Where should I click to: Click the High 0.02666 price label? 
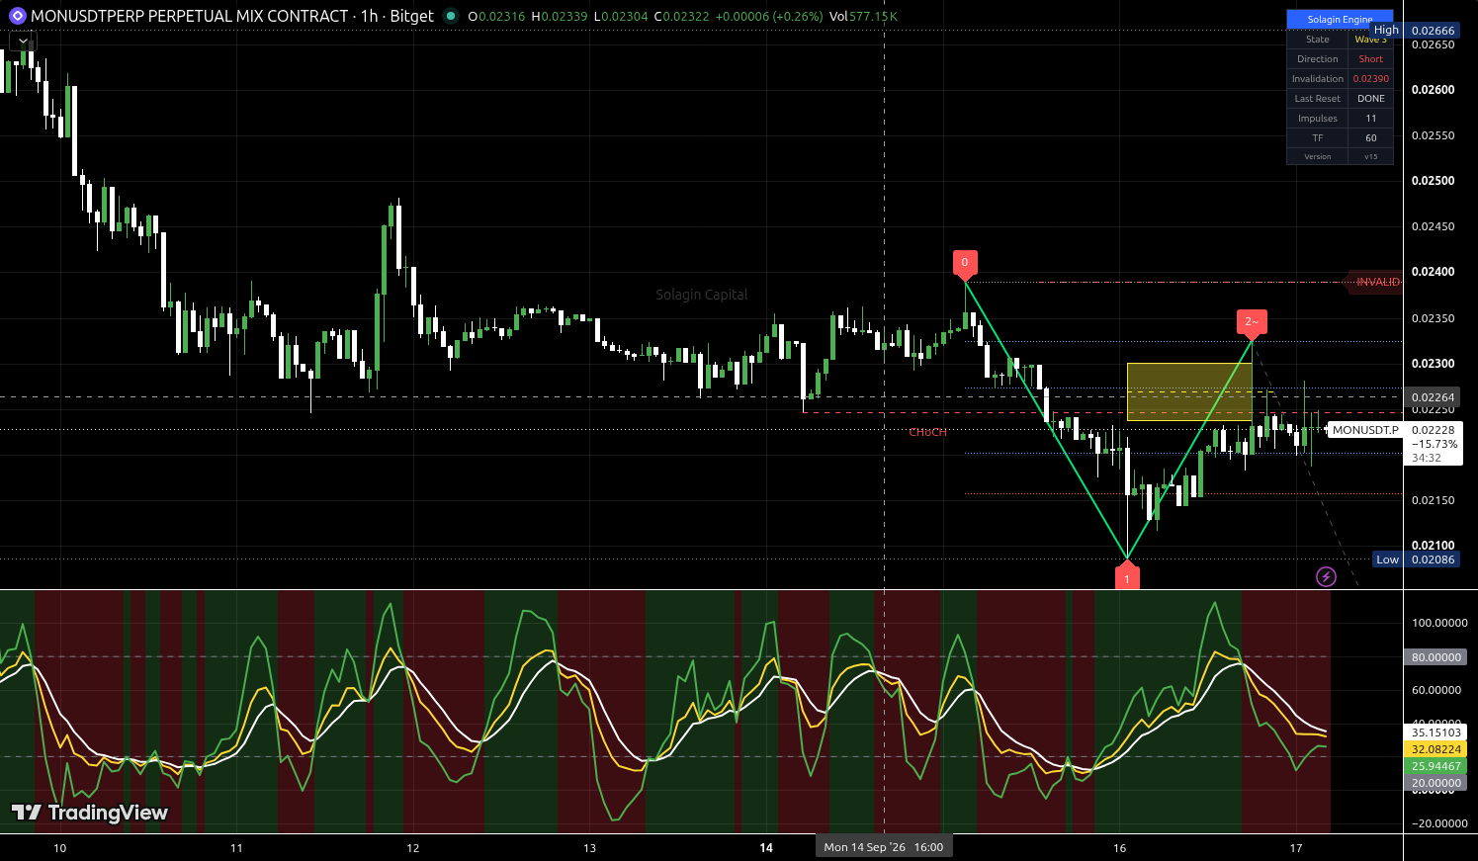pyautogui.click(x=1415, y=31)
